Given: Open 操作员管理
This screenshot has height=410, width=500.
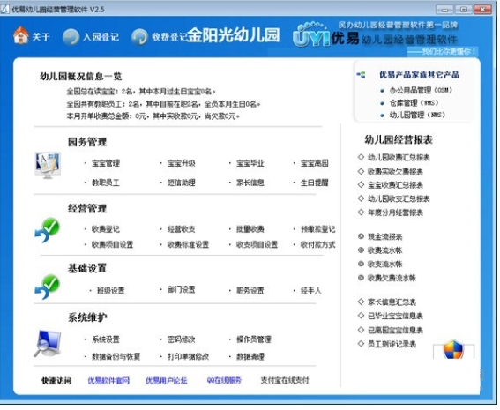Looking at the screenshot, I should click(x=253, y=339).
